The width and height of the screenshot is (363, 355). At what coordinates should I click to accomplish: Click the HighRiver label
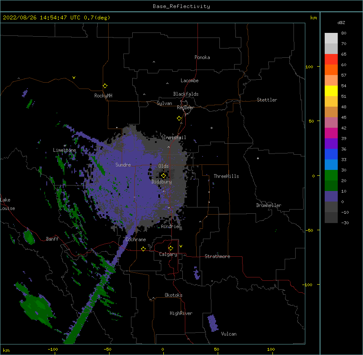181,313
